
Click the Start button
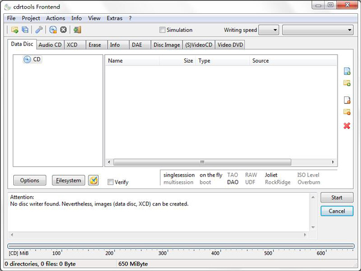pyautogui.click(x=337, y=198)
